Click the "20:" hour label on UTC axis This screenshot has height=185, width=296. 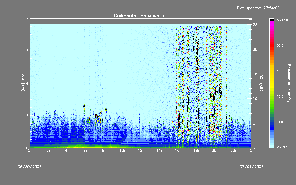(x=215, y=151)
